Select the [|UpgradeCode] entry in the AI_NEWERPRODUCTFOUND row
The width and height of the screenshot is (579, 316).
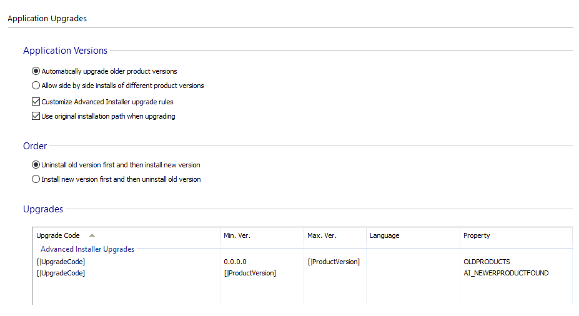click(x=61, y=273)
